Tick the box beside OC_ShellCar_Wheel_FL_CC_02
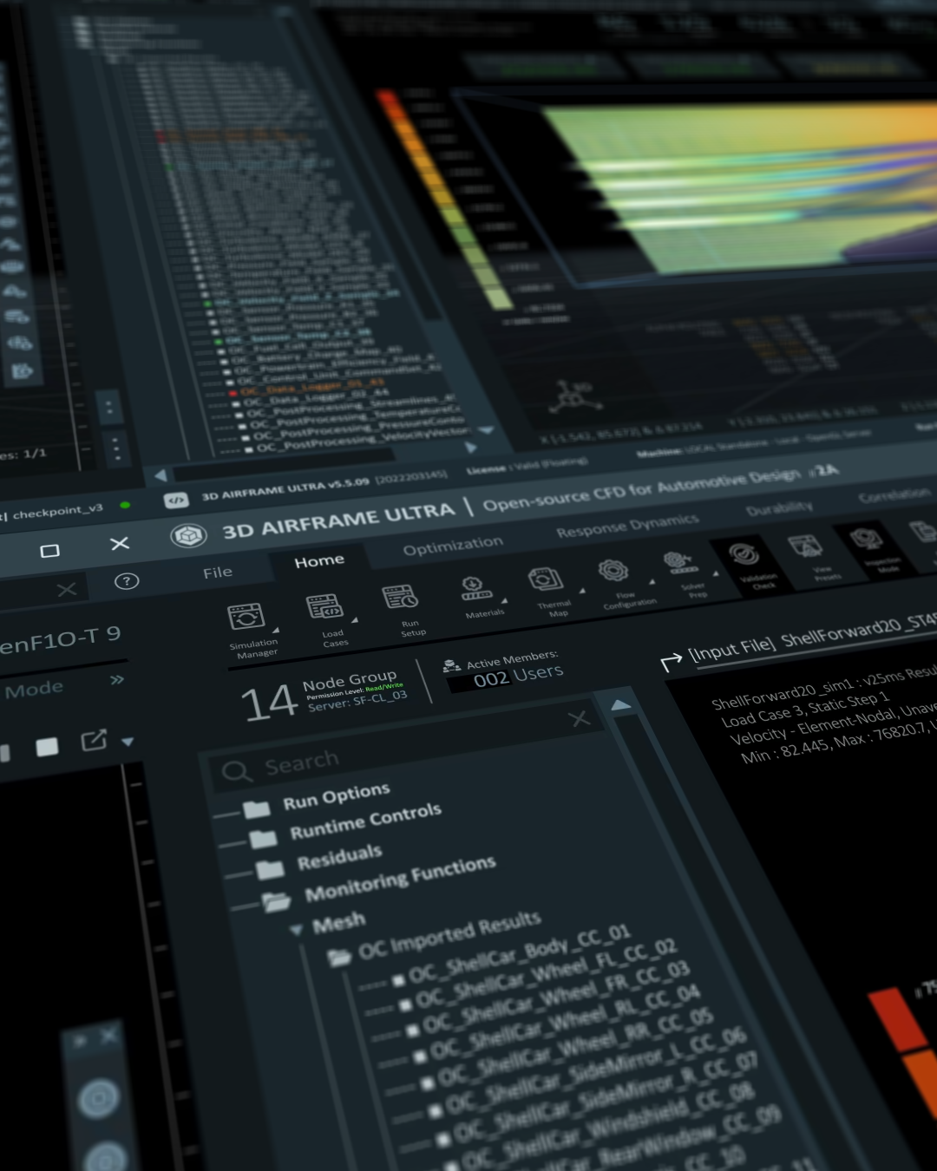The image size is (937, 1171). coord(405,1005)
